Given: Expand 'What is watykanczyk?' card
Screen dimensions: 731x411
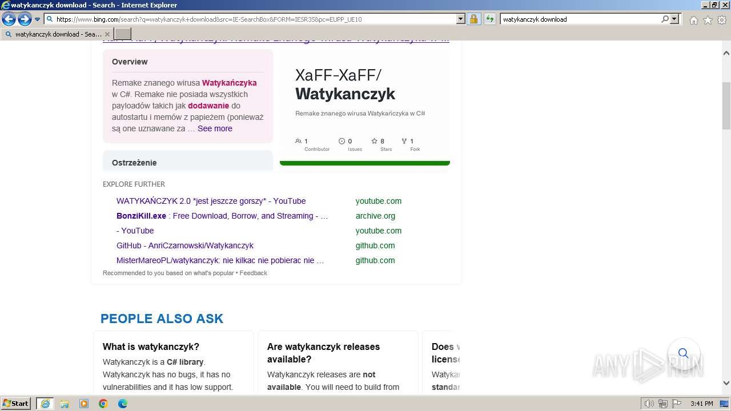Looking at the screenshot, I should click(173, 362).
